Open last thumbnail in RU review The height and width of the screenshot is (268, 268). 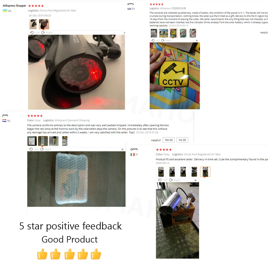click(193, 33)
